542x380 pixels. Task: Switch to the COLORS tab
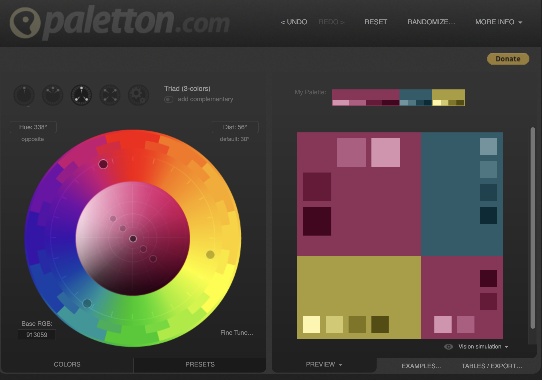coord(67,365)
